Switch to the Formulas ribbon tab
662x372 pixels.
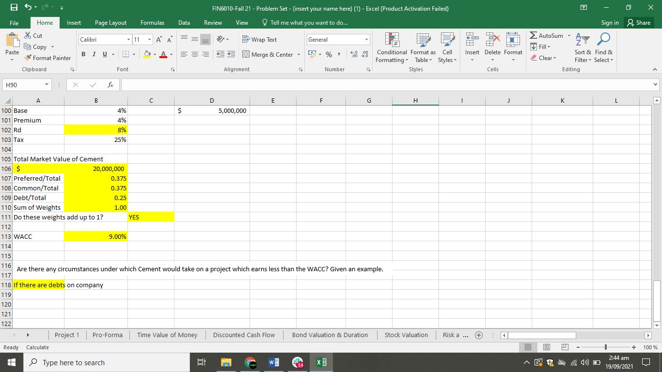pyautogui.click(x=152, y=22)
